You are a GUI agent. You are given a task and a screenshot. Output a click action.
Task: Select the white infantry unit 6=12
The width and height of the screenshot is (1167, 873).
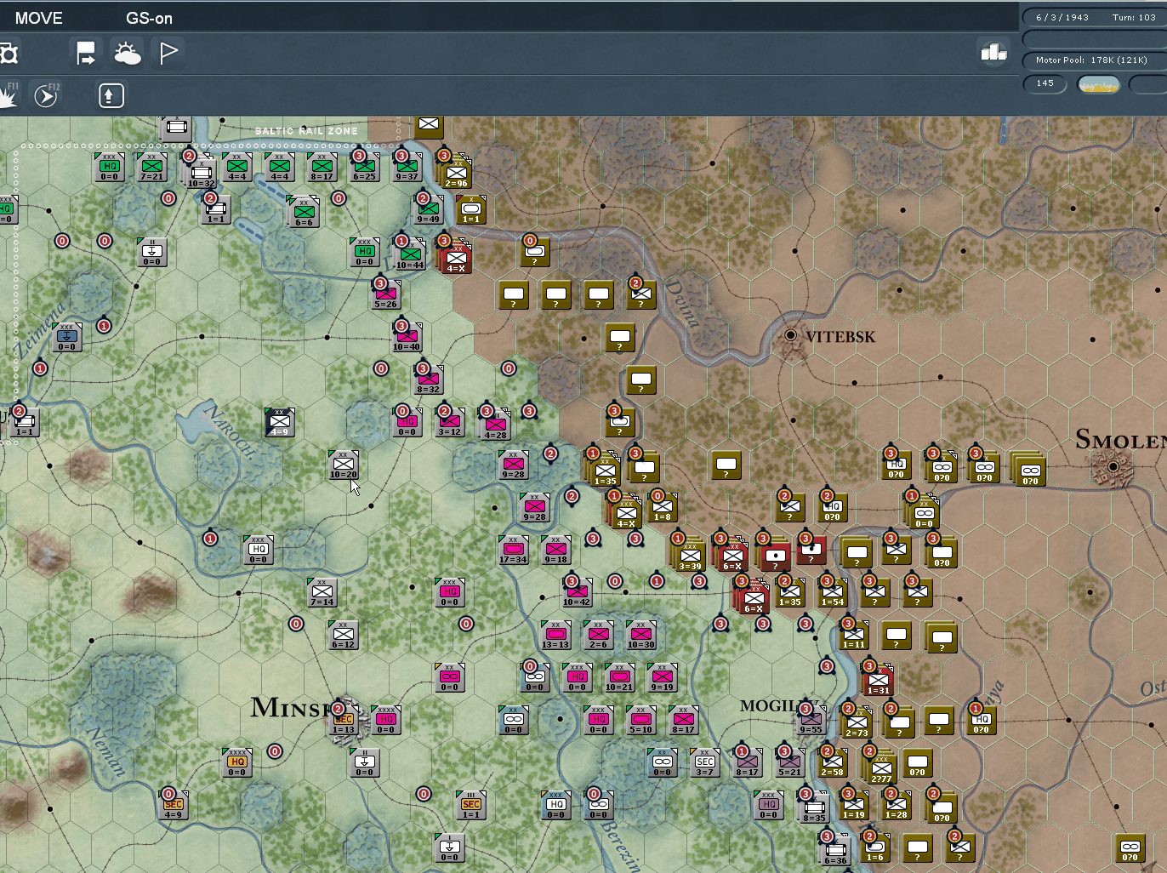pos(344,635)
